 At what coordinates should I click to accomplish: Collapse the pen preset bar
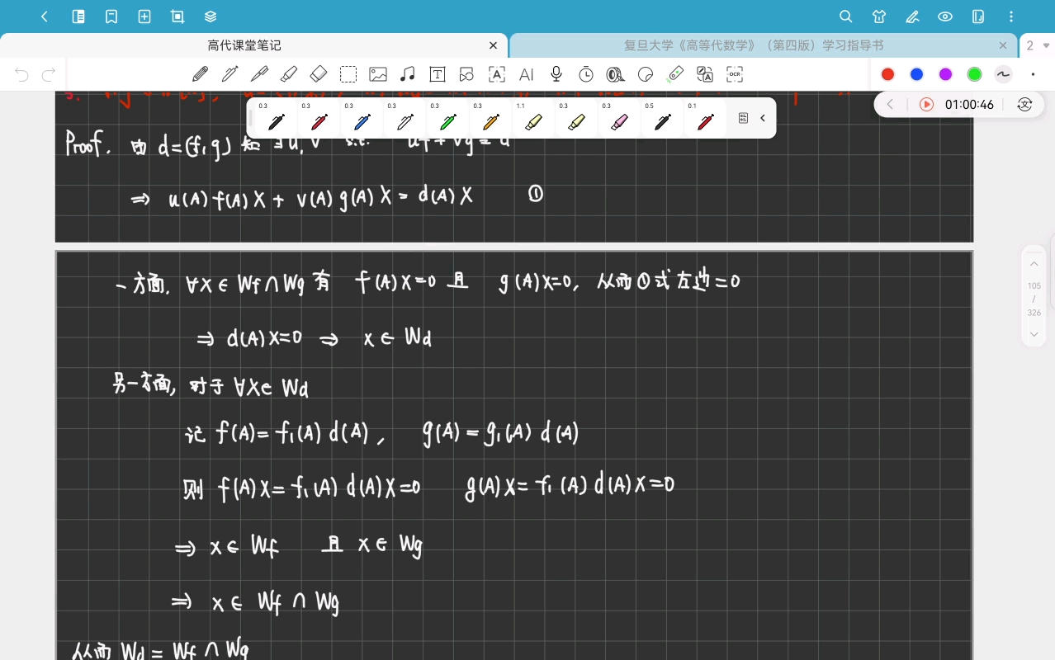tap(763, 118)
